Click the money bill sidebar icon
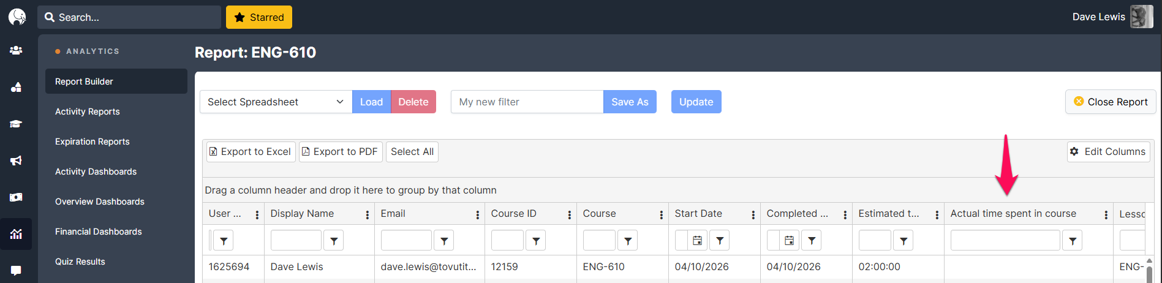1162x283 pixels. (16, 197)
